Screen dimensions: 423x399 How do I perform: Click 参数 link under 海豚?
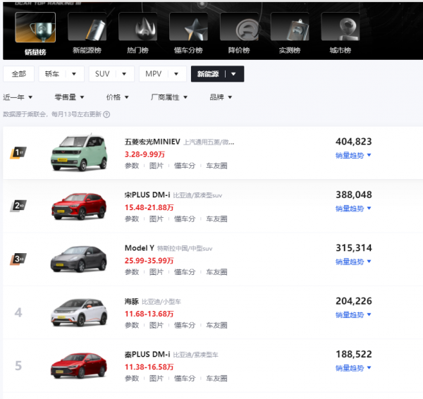click(x=132, y=325)
